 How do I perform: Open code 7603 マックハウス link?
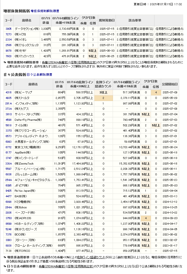tap(8, 56)
